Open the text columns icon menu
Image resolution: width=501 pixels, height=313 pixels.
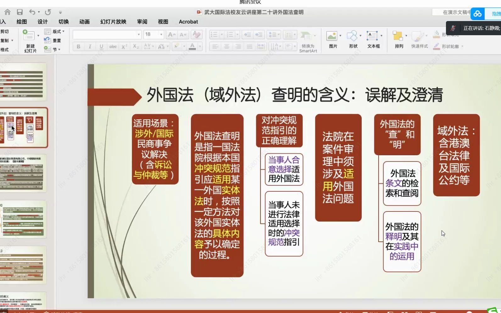click(x=289, y=34)
